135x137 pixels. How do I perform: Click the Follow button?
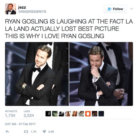point(115,9)
